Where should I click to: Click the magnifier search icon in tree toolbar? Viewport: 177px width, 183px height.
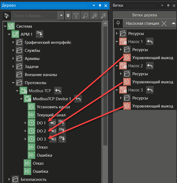tap(85, 16)
